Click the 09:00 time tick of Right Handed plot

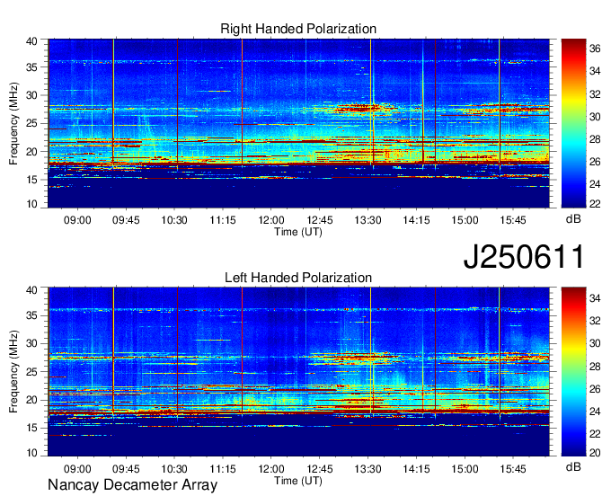77,220
